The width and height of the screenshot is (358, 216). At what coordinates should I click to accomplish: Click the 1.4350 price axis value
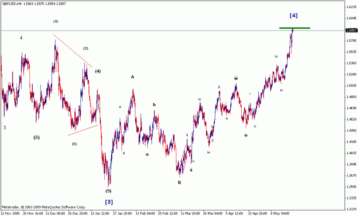click(352, 130)
